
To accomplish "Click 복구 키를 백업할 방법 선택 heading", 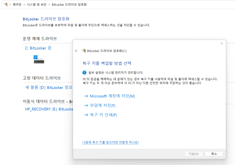I will click(x=107, y=63).
